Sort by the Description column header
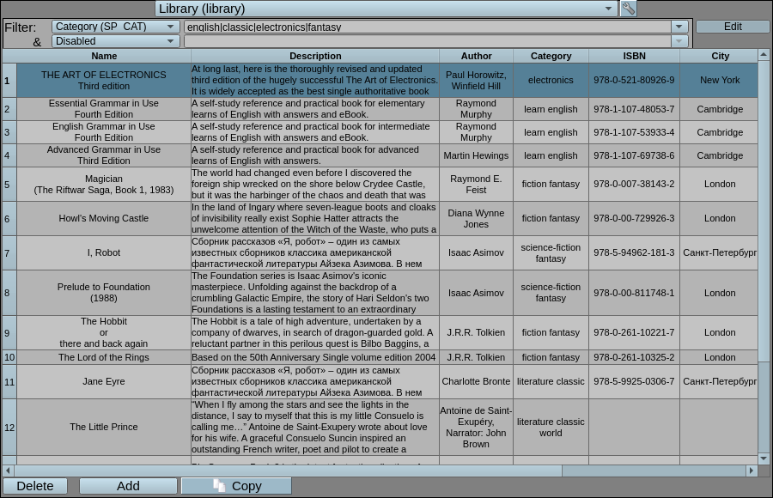The height and width of the screenshot is (498, 773). coord(315,56)
